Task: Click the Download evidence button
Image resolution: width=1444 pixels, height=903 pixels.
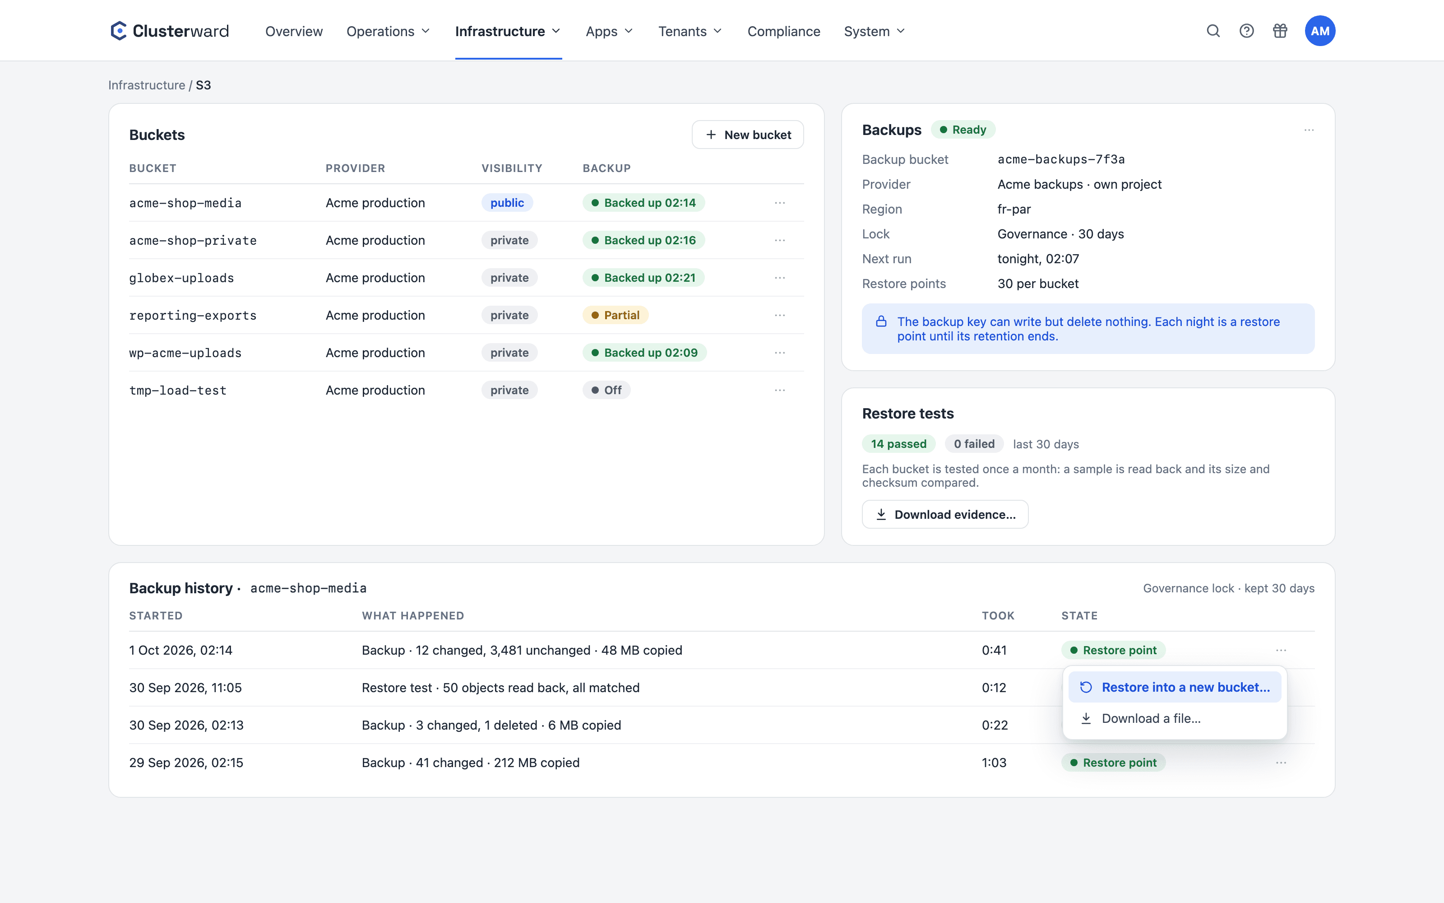Action: coord(944,515)
